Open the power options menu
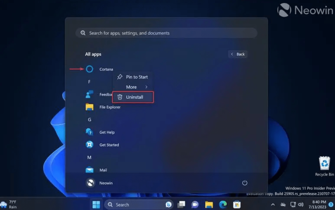This screenshot has width=335, height=210. tap(245, 183)
